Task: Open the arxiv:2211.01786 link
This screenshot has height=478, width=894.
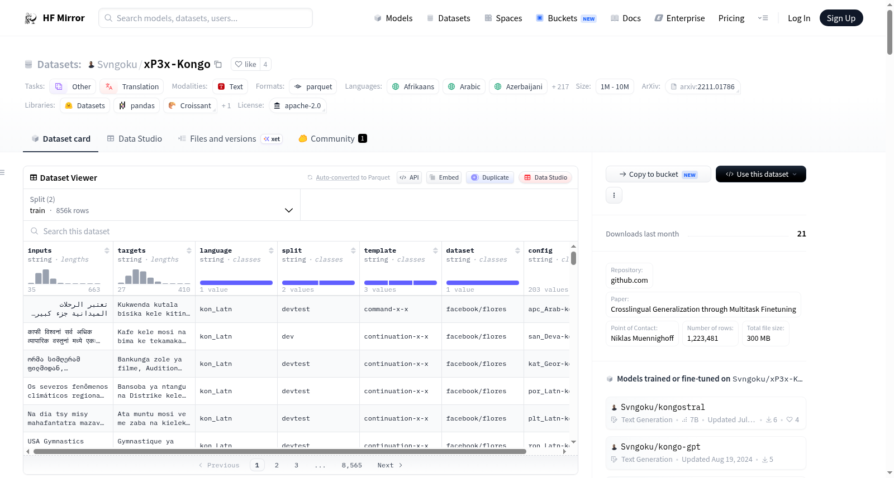Action: 703,86
